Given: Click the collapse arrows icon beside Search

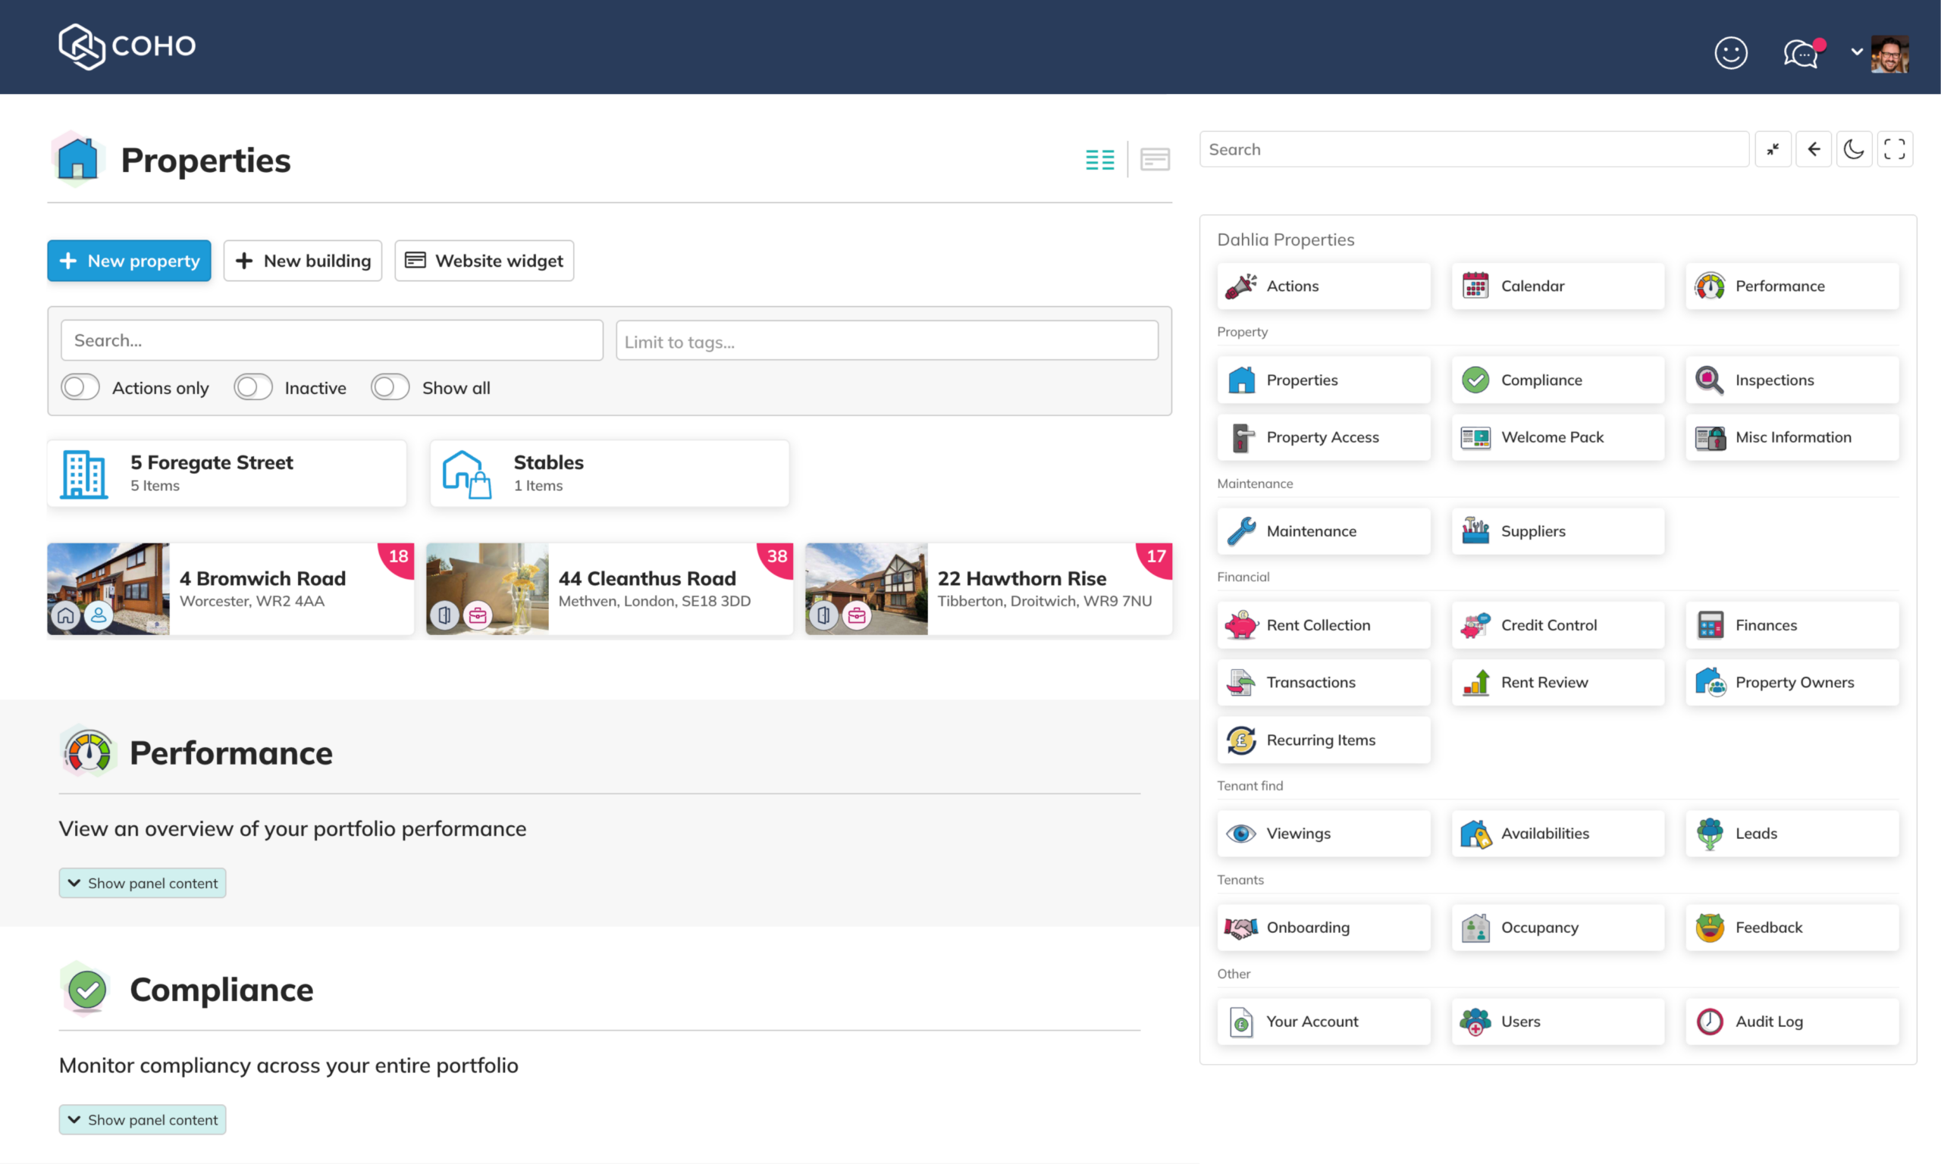Looking at the screenshot, I should [1773, 149].
